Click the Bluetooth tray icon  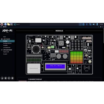[x=87, y=24]
